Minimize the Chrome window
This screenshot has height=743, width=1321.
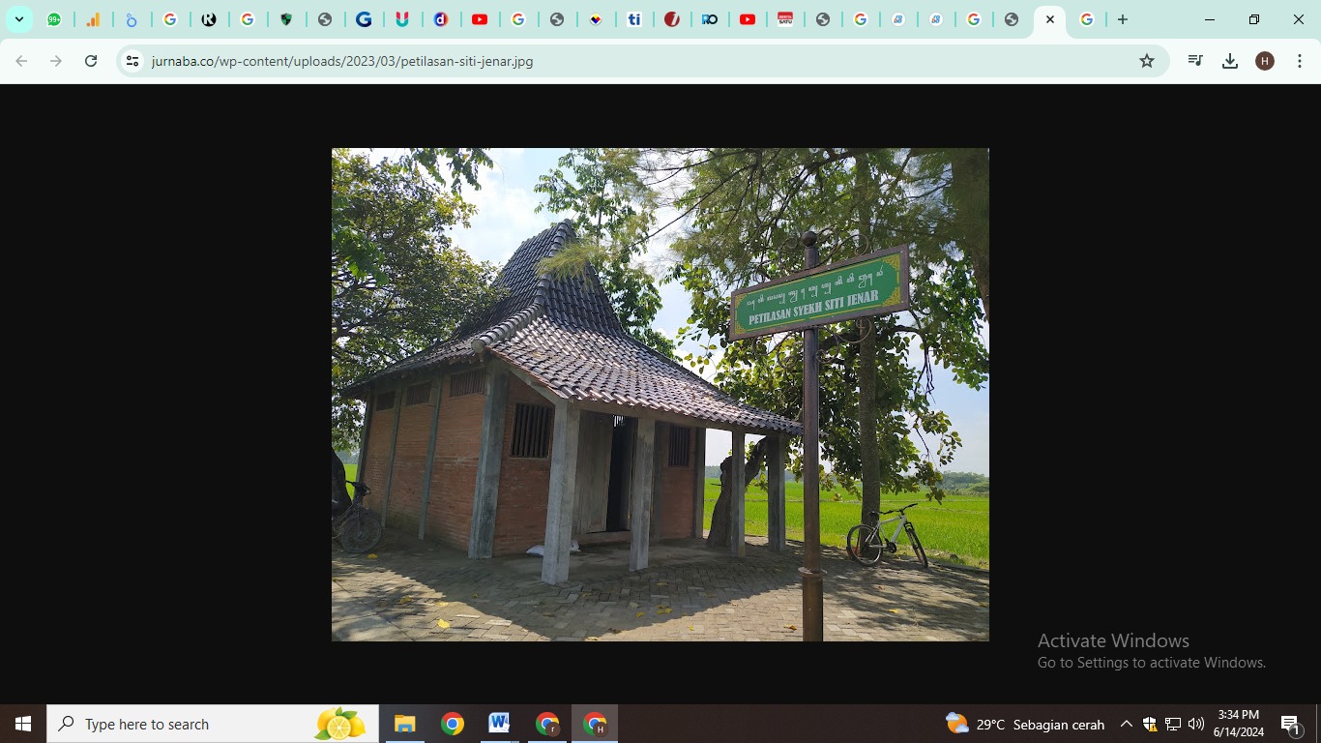pos(1210,19)
